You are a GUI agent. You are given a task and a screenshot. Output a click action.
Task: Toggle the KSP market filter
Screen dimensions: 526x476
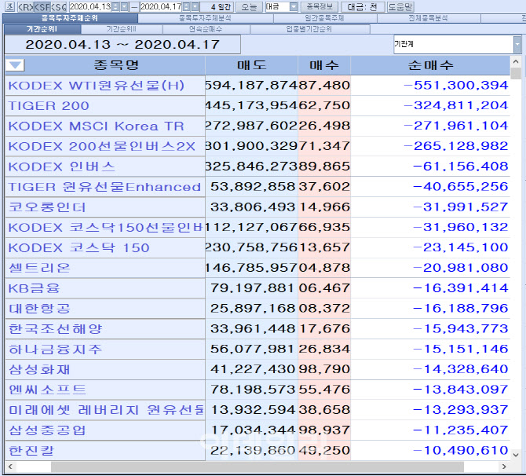[42, 7]
